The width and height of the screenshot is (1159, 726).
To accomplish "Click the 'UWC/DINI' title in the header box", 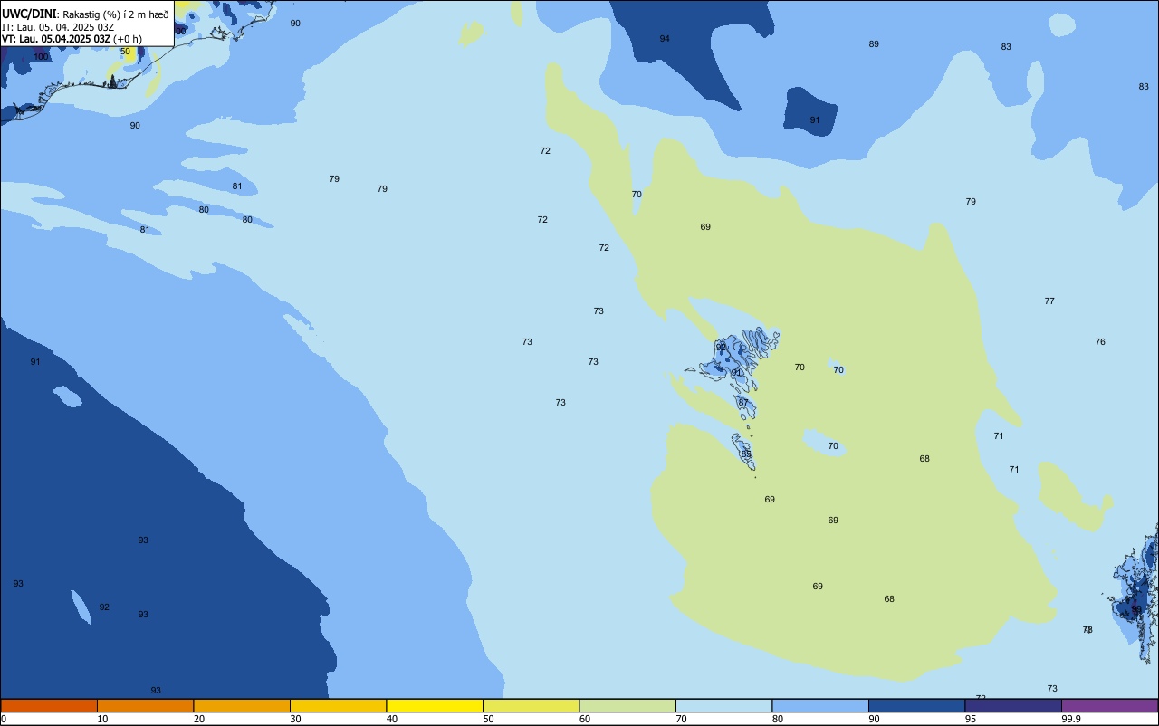I will point(29,14).
